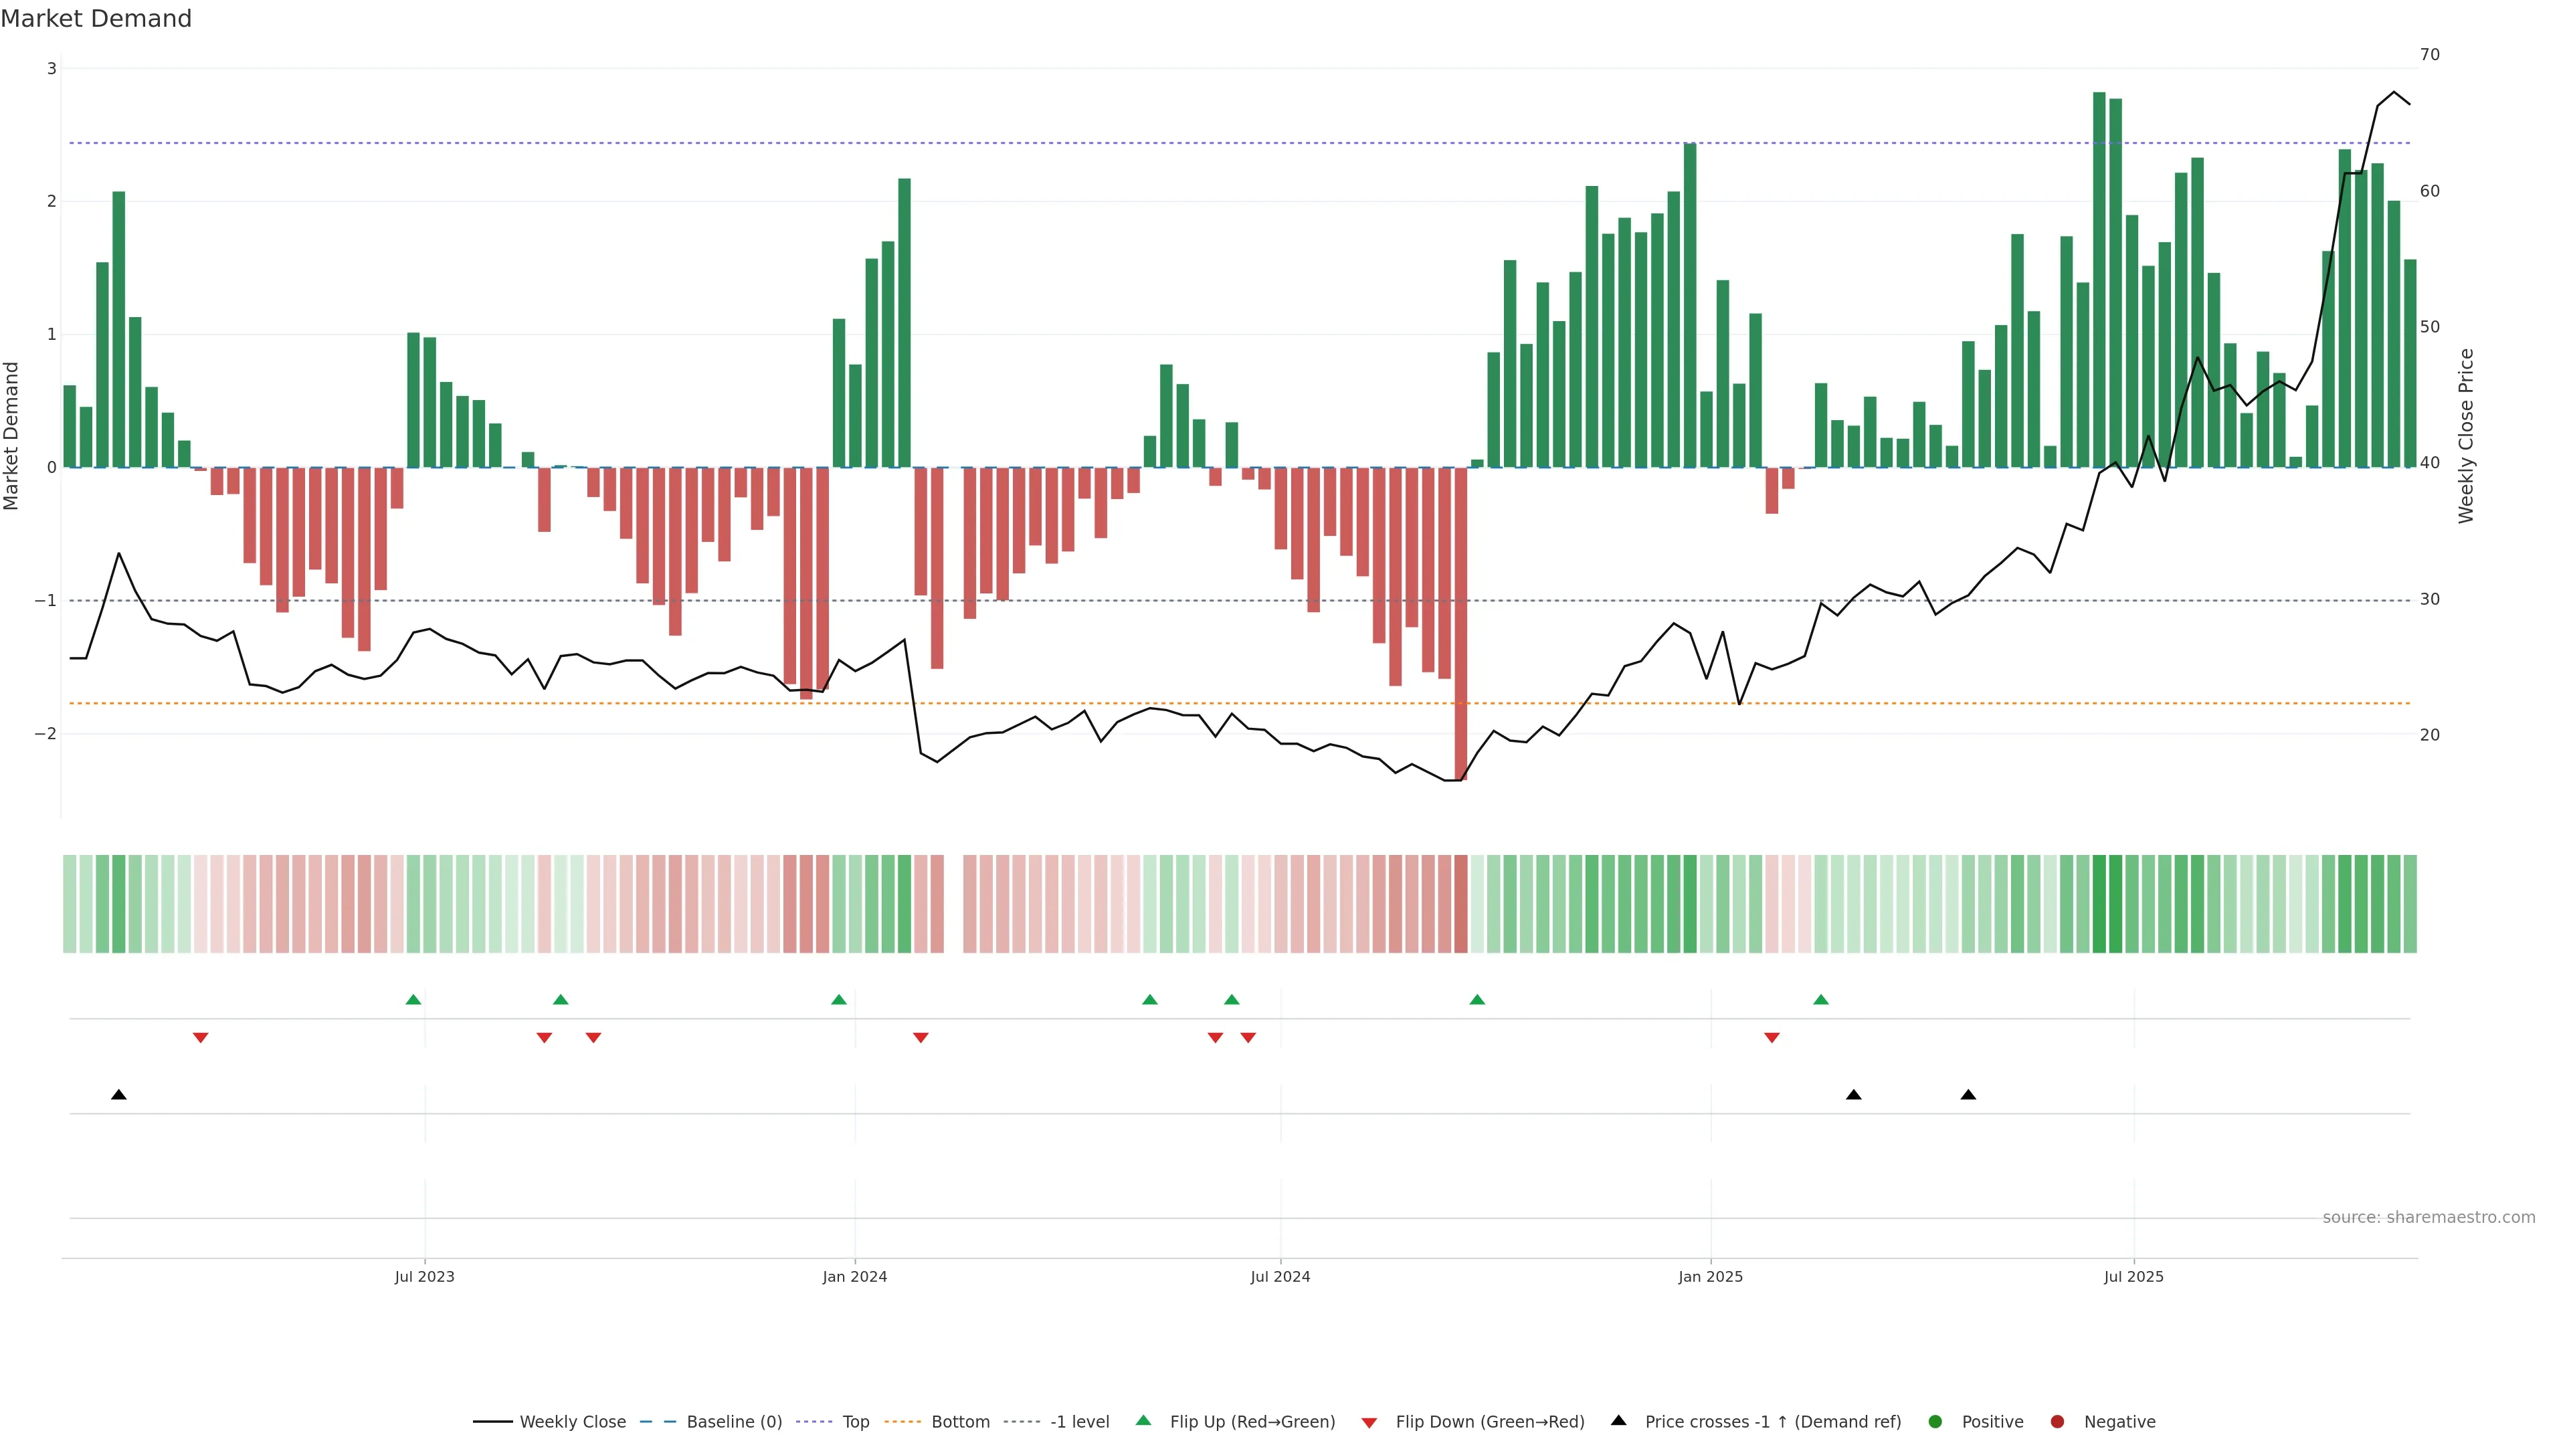This screenshot has height=1445, width=2569.
Task: Toggle the -1 level legend item
Action: click(x=1079, y=1422)
